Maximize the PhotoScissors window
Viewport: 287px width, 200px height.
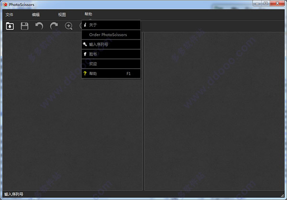click(x=266, y=3)
